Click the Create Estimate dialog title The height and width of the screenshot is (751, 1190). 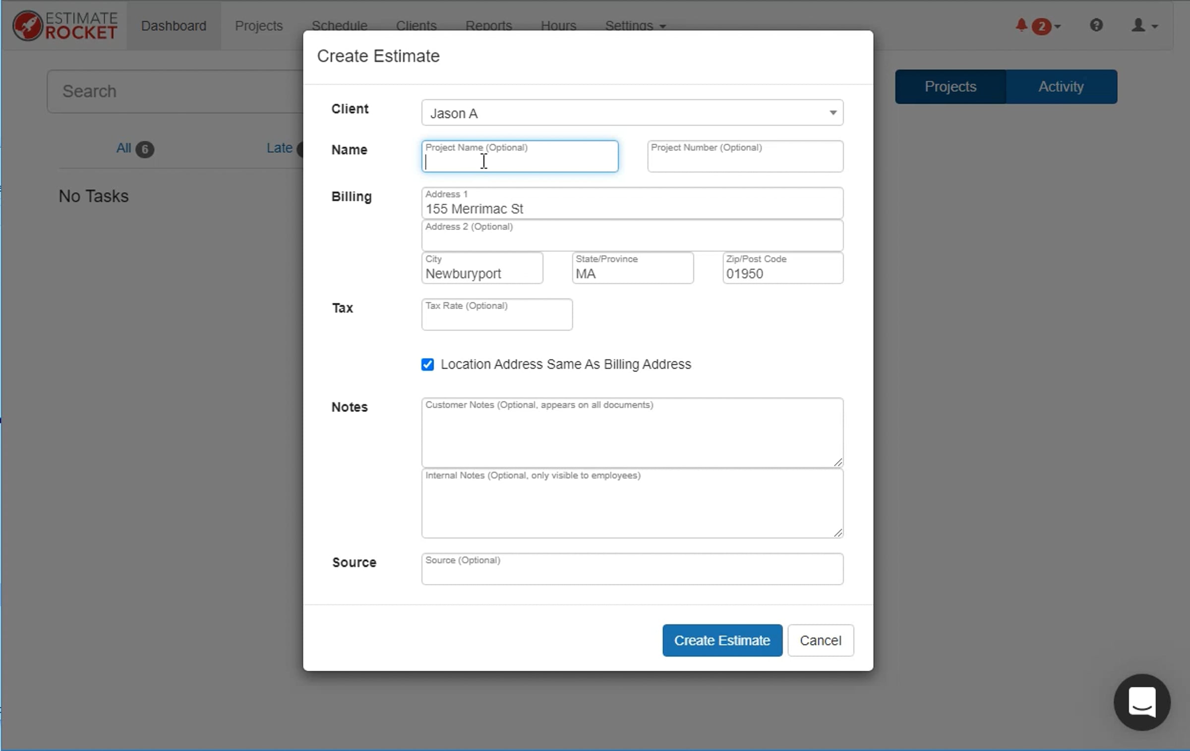point(378,56)
